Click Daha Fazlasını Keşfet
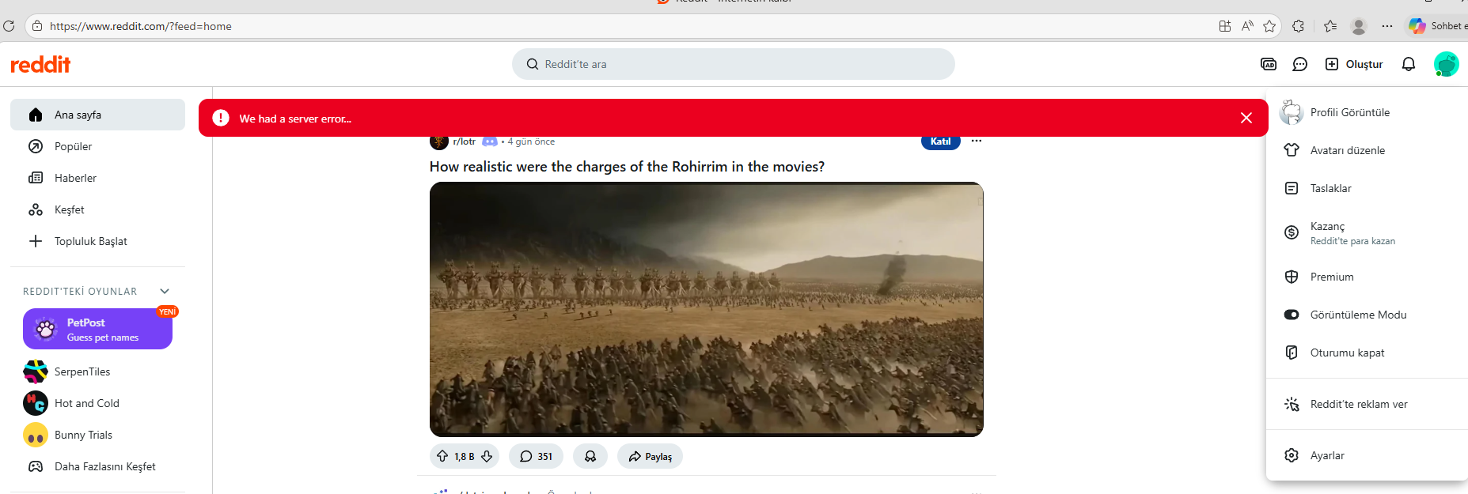This screenshot has height=494, width=1468. 97,466
